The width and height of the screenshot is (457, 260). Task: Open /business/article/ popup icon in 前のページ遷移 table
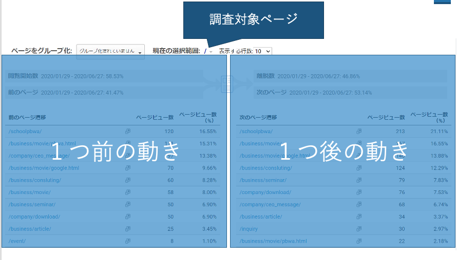pos(128,229)
